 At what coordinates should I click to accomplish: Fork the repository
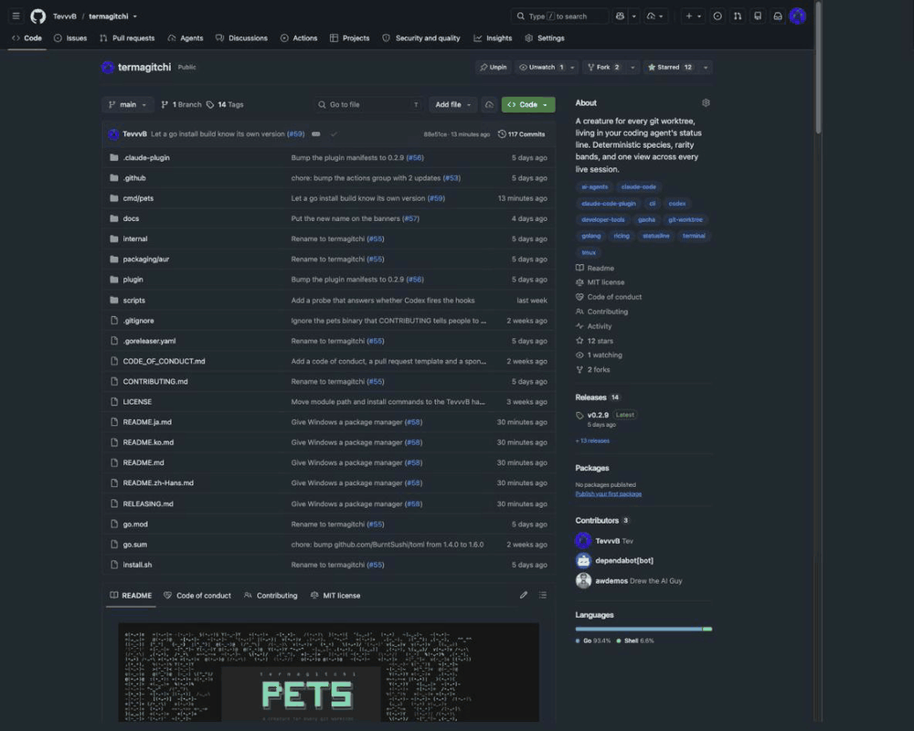pos(604,67)
